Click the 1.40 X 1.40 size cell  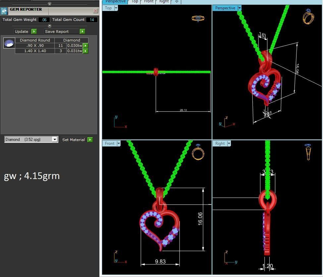35,51
